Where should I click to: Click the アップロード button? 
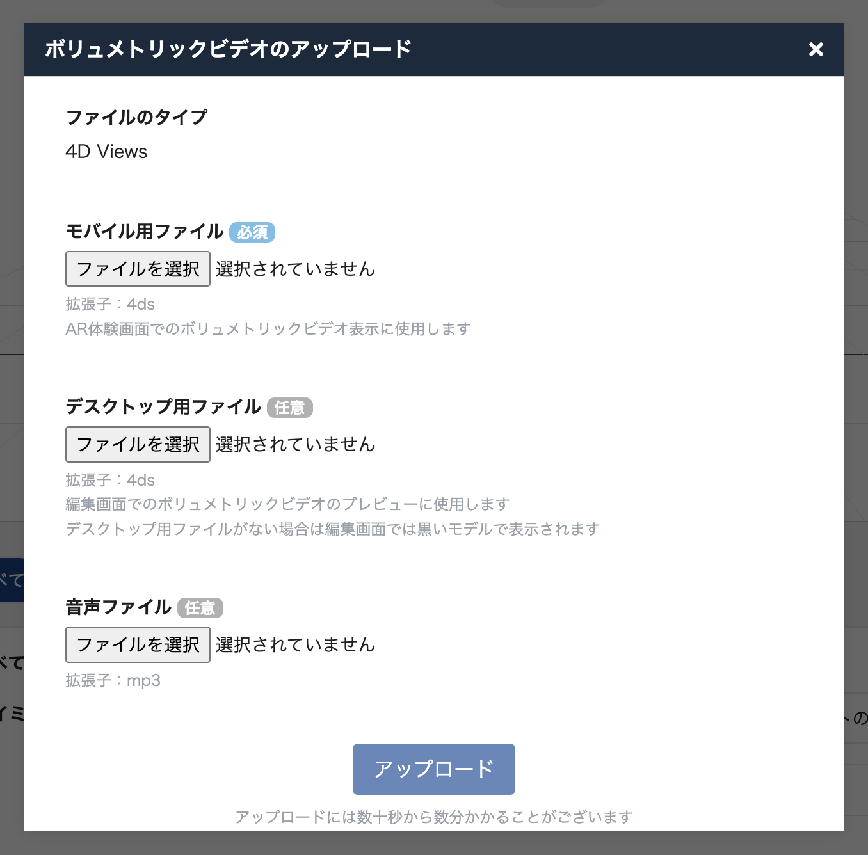pos(434,769)
